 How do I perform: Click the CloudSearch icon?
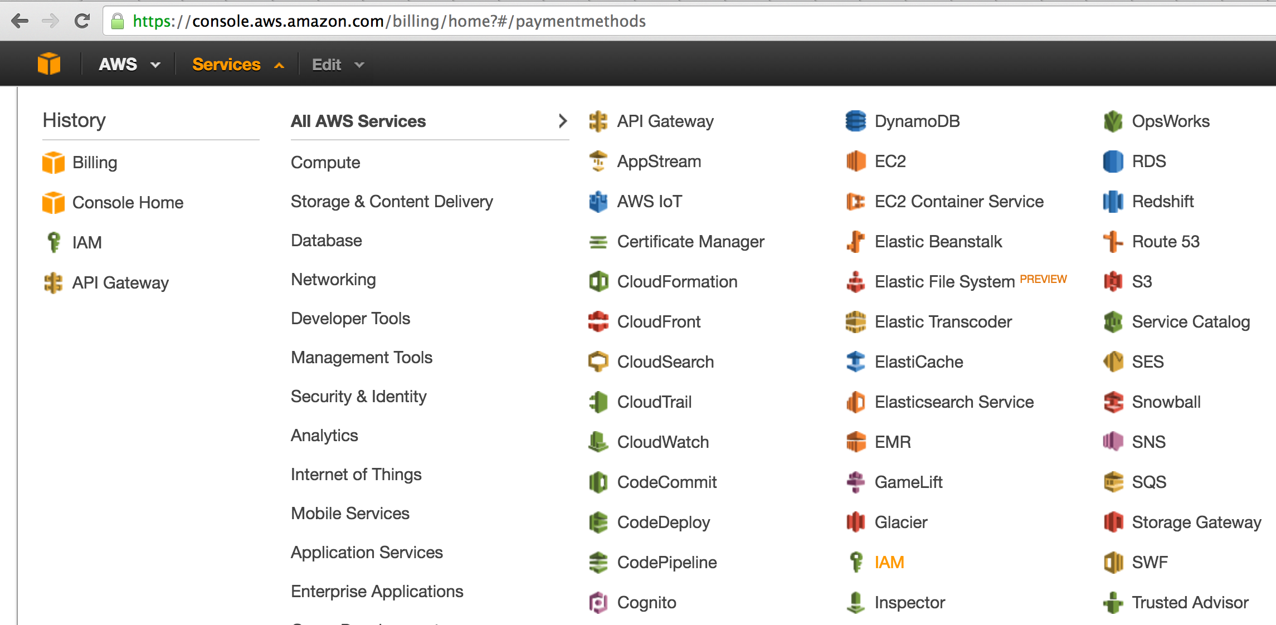pyautogui.click(x=598, y=362)
